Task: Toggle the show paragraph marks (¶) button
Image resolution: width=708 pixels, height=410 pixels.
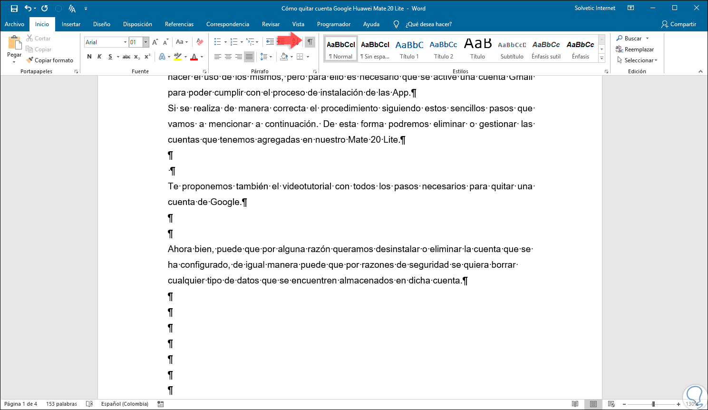Action: tap(310, 42)
